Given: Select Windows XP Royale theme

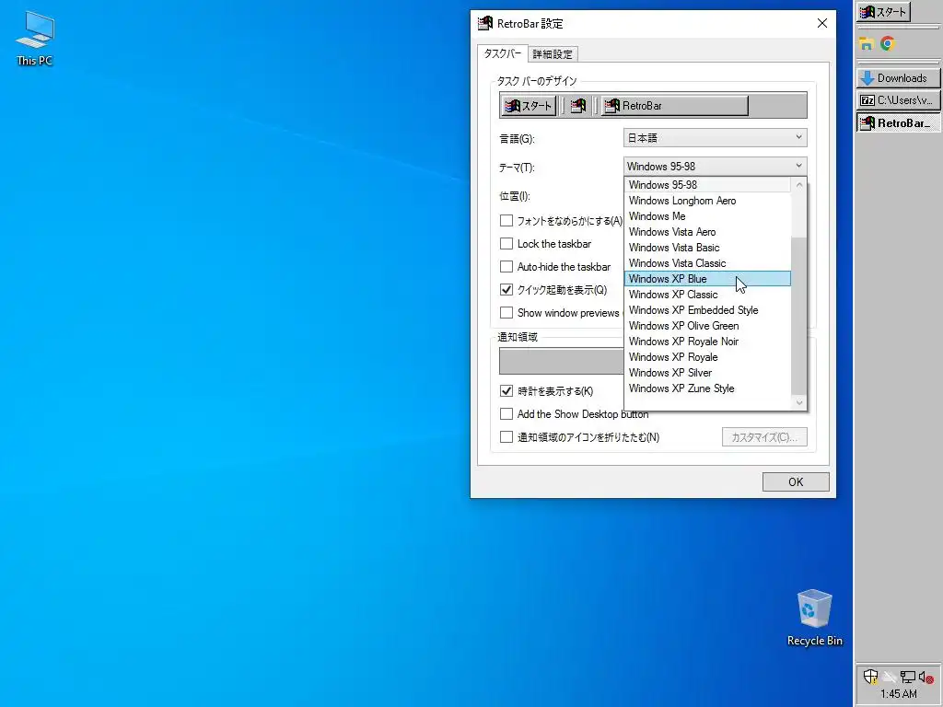Looking at the screenshot, I should 708,356.
